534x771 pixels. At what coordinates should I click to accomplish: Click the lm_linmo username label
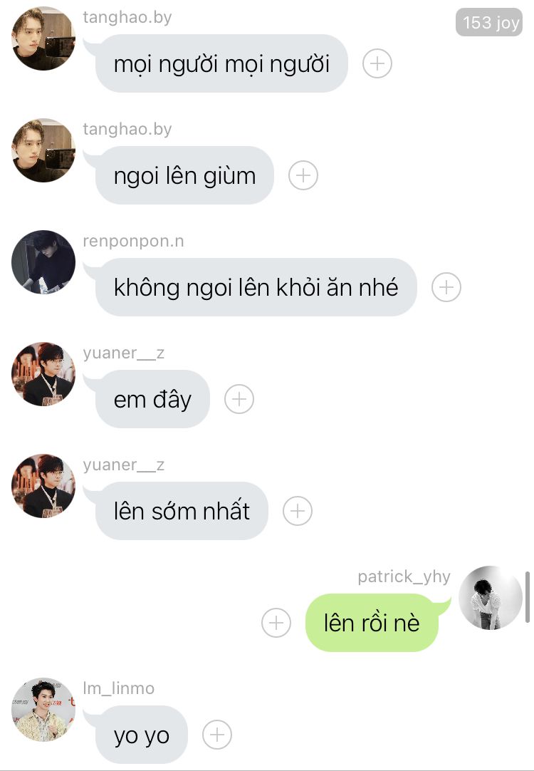tap(118, 688)
